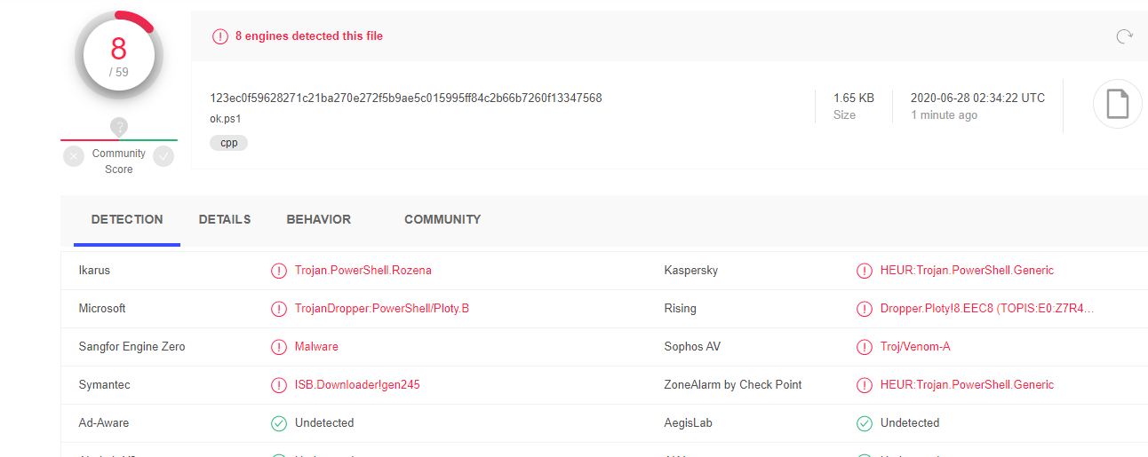Click Kaspersky's HEUR:Trojan.PowerShell.Generic result
The width and height of the screenshot is (1148, 457).
pos(967,271)
